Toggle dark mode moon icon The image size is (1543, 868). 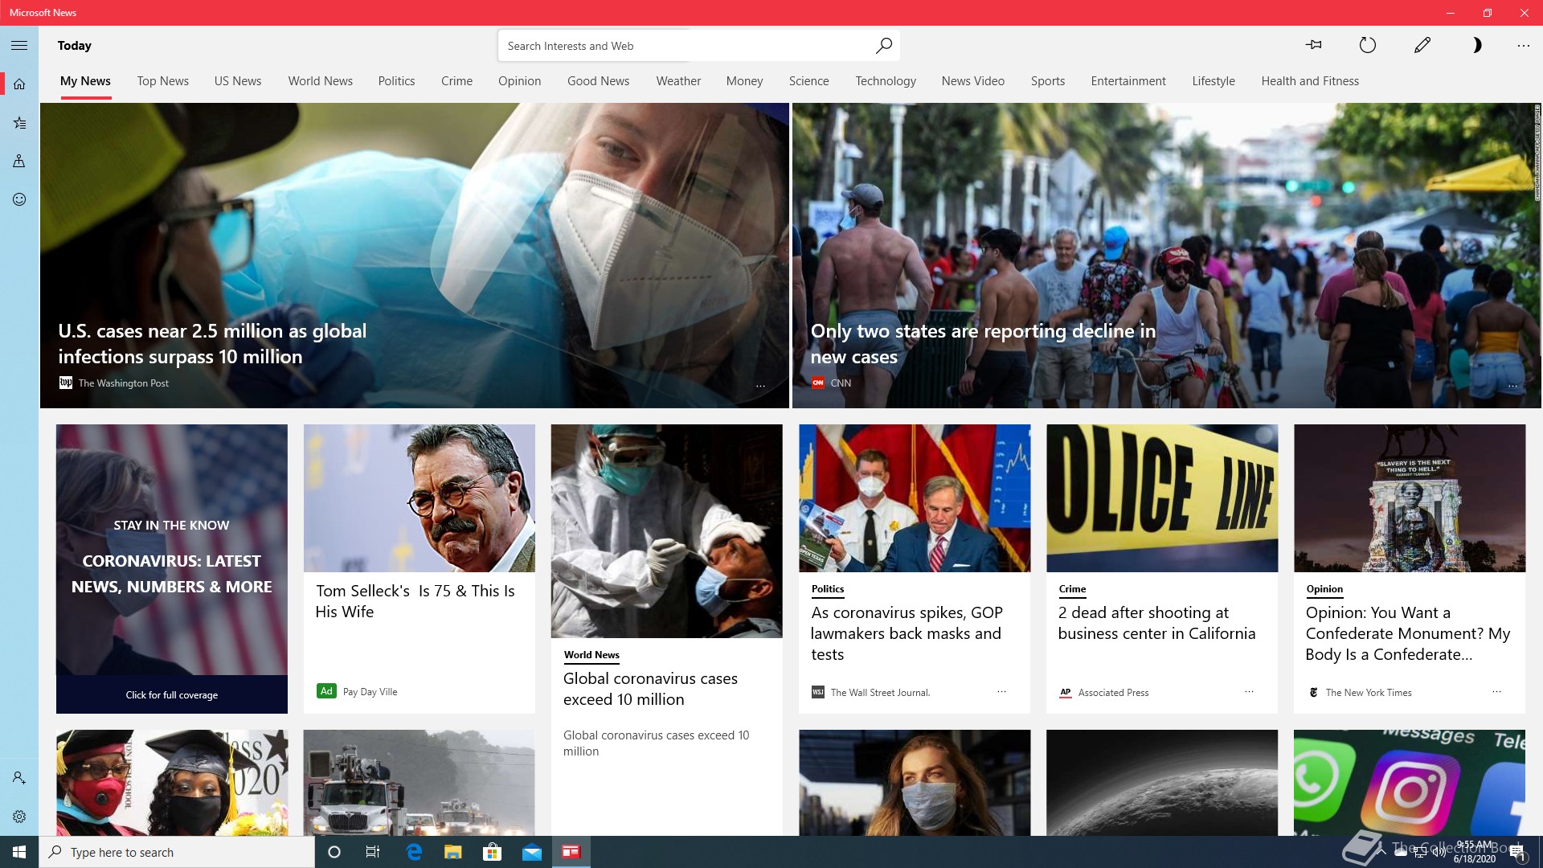1476,45
